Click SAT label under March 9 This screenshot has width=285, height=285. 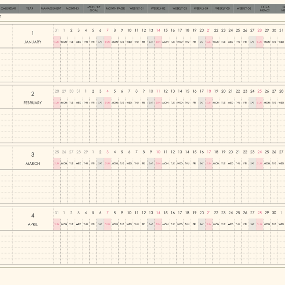(x=151, y=163)
